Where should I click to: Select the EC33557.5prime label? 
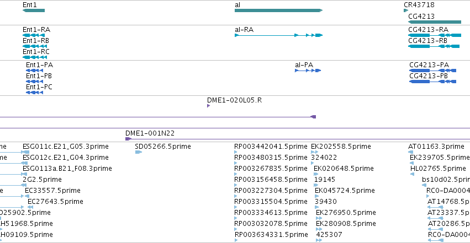[x=53, y=191]
